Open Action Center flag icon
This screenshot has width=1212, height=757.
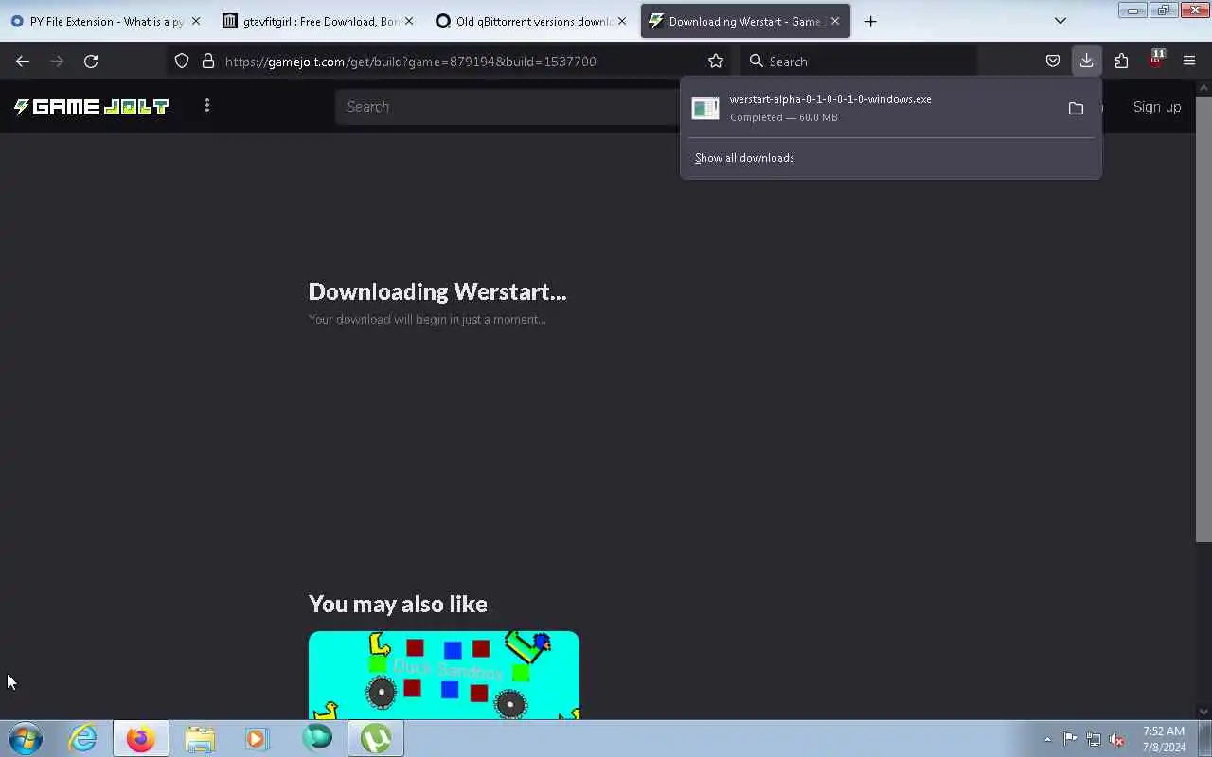pos(1070,739)
